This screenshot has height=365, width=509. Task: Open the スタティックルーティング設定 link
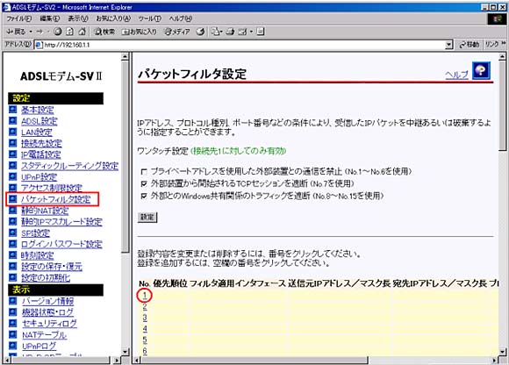click(x=70, y=166)
